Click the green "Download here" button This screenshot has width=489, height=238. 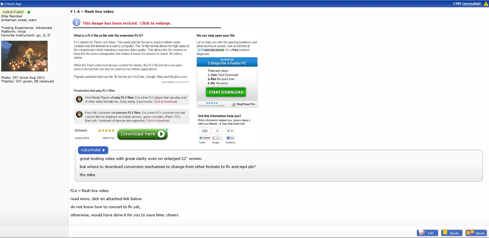click(142, 134)
